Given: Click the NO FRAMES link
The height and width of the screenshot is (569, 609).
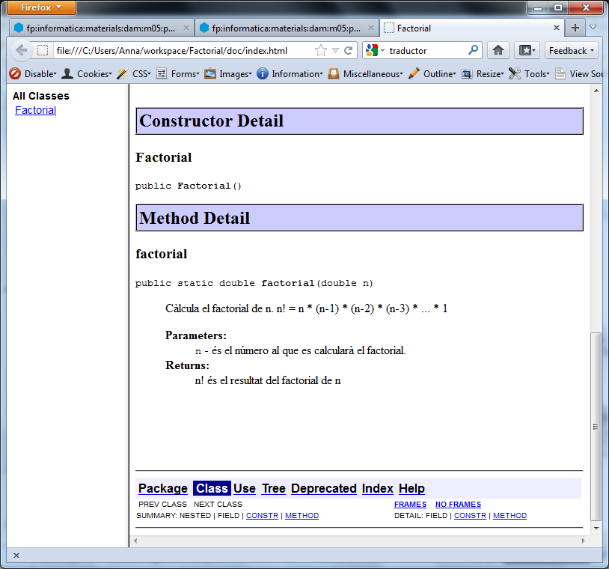Looking at the screenshot, I should click(x=458, y=505).
